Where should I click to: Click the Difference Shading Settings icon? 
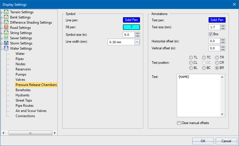[x=6, y=23]
